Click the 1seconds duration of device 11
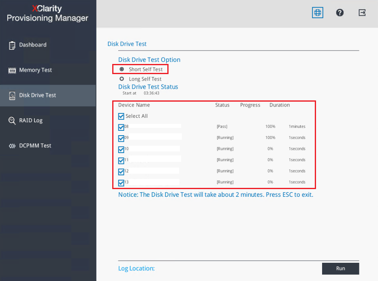Viewport: 378px width, 281px height. pyautogui.click(x=297, y=160)
